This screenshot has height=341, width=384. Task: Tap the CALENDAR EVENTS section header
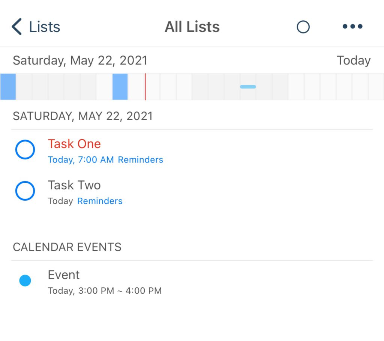point(67,247)
